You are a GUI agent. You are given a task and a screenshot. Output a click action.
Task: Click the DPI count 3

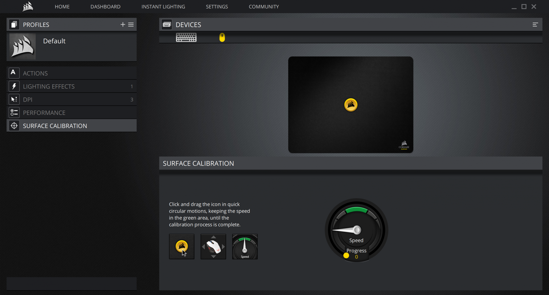[x=132, y=99]
